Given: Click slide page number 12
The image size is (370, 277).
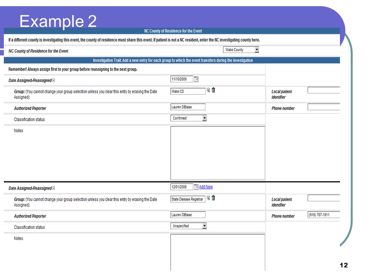Looking at the screenshot, I should click(344, 265).
